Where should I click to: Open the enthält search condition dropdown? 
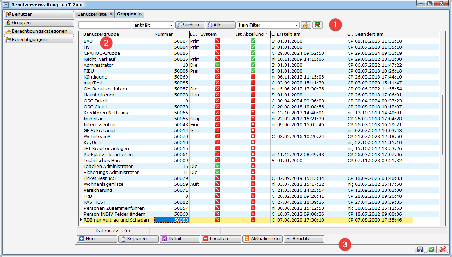(x=171, y=25)
